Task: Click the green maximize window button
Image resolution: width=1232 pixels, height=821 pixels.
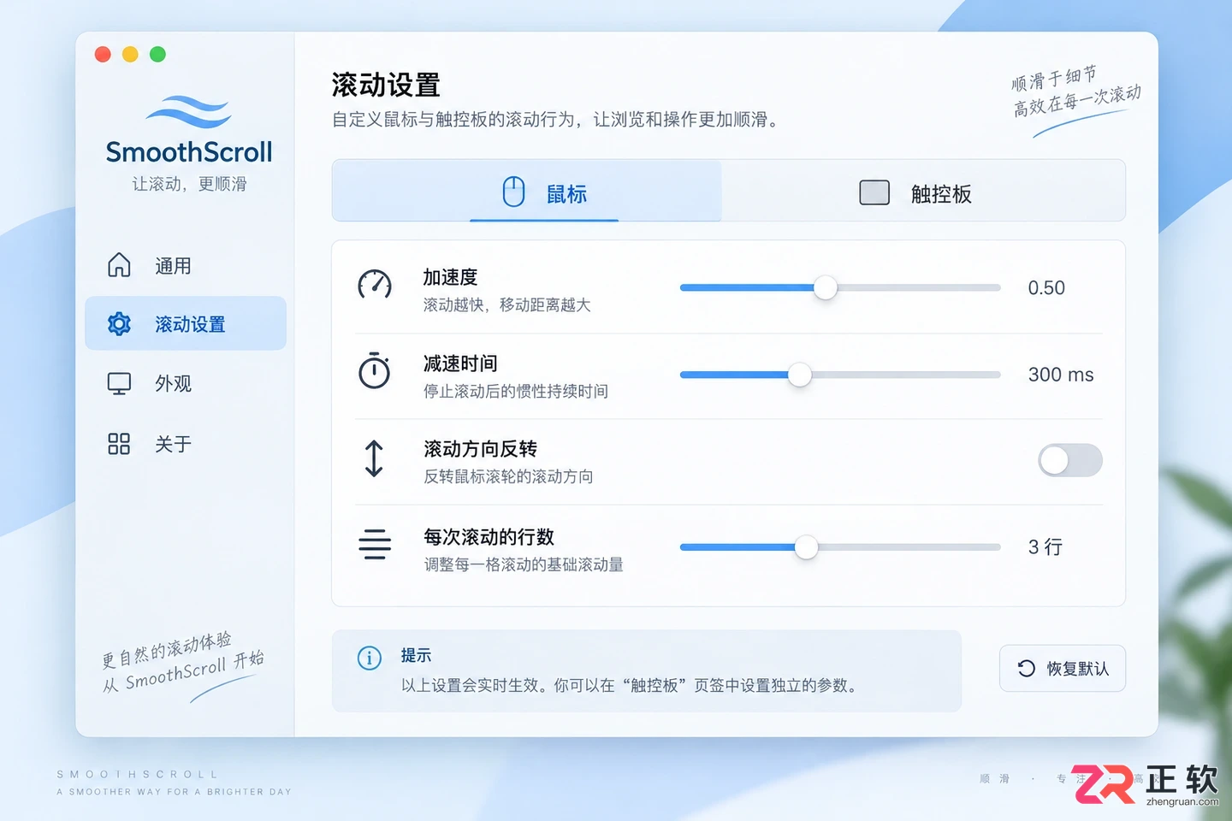Action: (157, 54)
